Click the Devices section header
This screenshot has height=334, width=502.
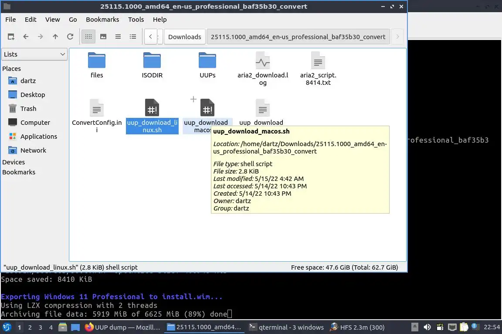pos(14,162)
